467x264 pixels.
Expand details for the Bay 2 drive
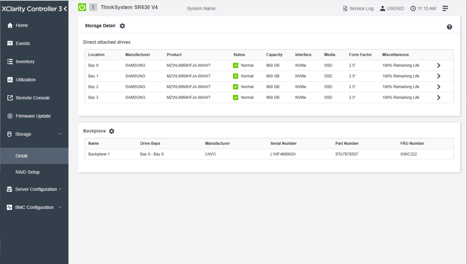pos(438,87)
